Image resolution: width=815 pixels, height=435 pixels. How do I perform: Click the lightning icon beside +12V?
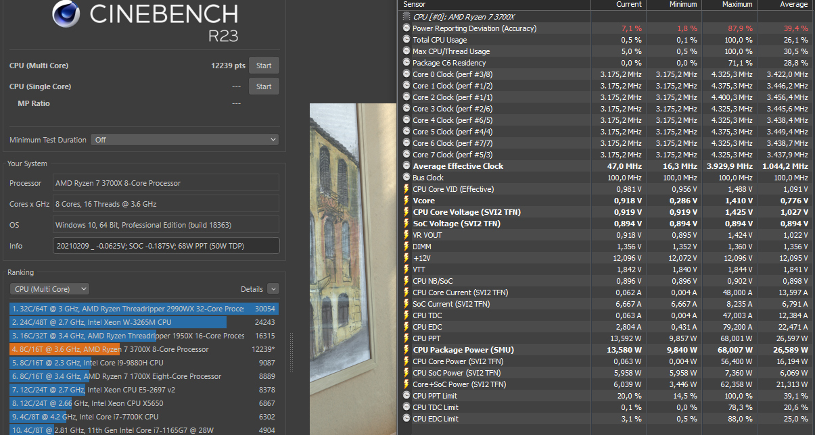click(x=406, y=258)
